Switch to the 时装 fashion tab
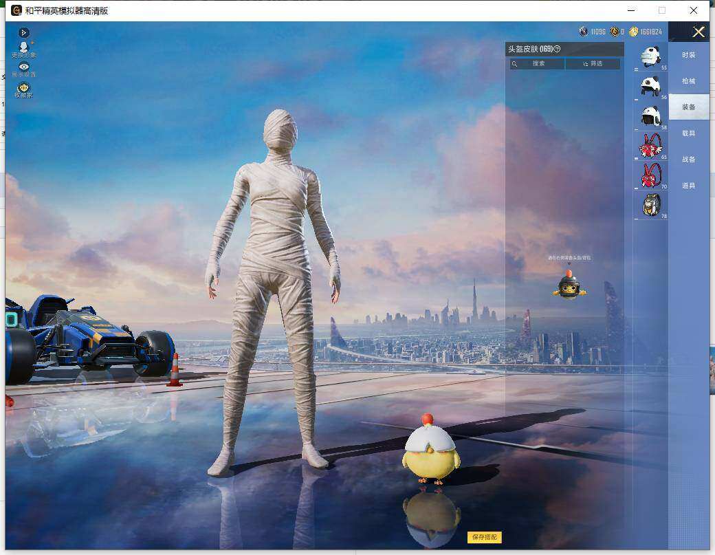Image resolution: width=715 pixels, height=555 pixels. pyautogui.click(x=689, y=55)
